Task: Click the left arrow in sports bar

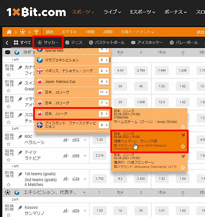Action: [7, 43]
